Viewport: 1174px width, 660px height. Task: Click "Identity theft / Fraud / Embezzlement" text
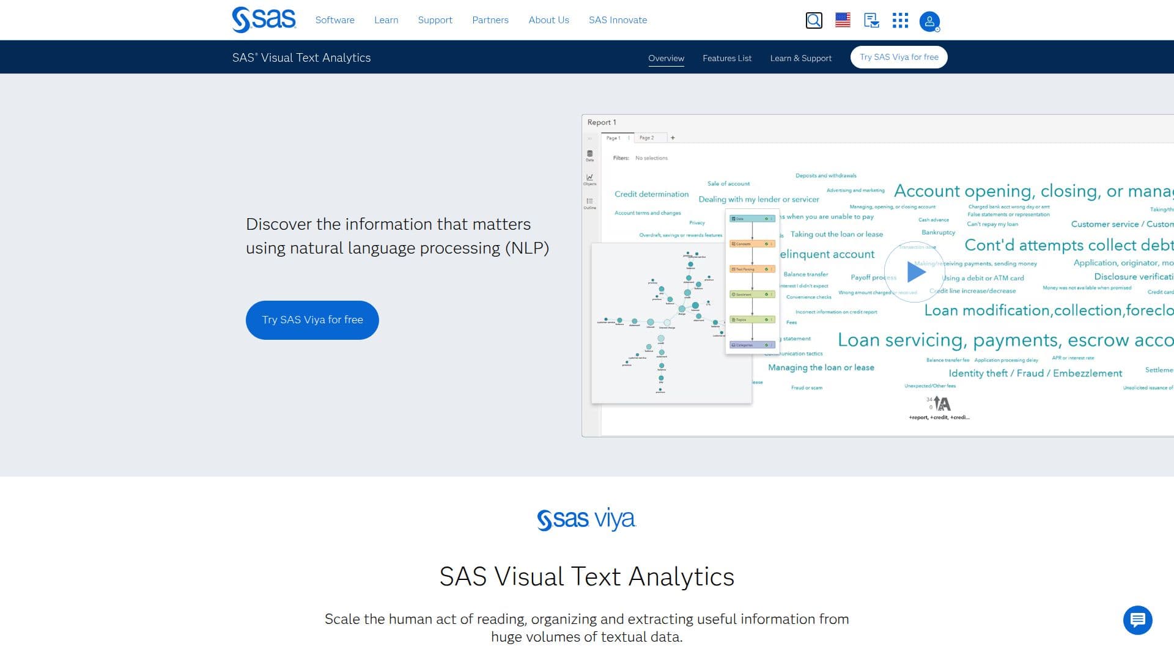[x=1035, y=373]
